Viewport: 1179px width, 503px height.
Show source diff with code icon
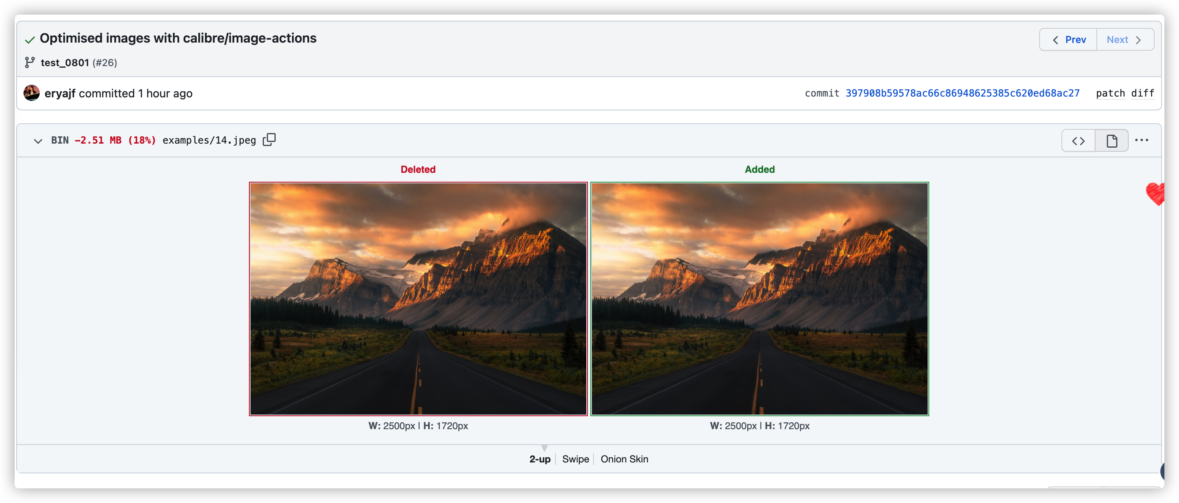[1078, 141]
